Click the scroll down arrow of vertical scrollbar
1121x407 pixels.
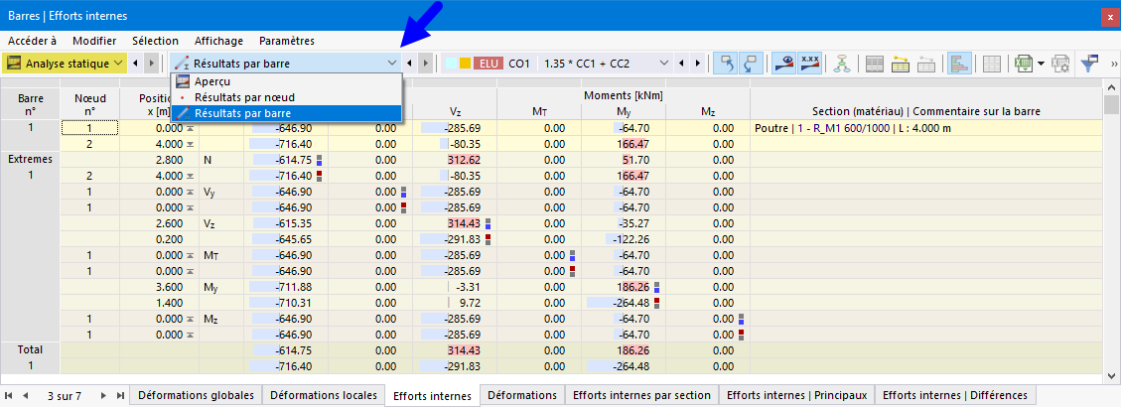click(1112, 375)
